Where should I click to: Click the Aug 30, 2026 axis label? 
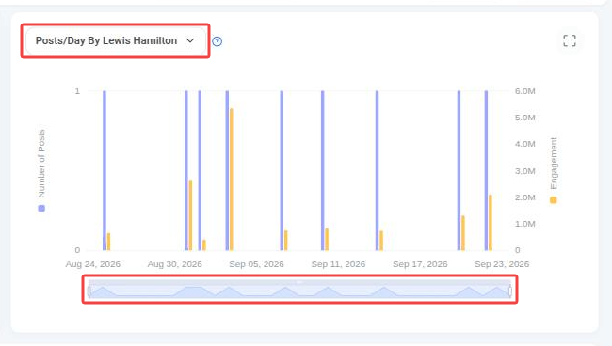pyautogui.click(x=174, y=264)
